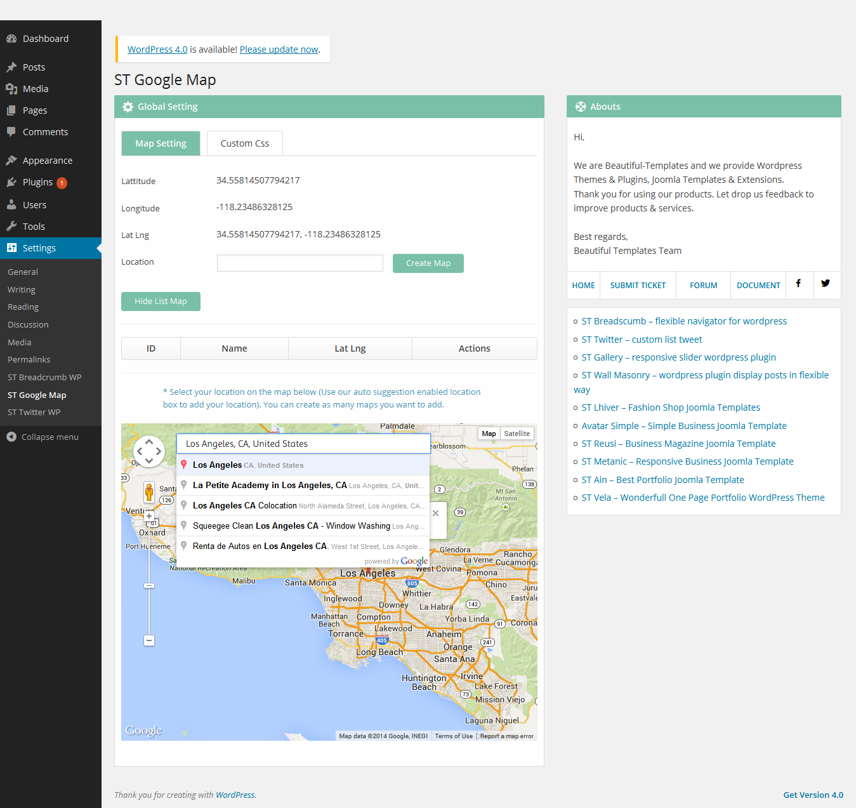Open the Facebook icon link
The image size is (856, 808).
coord(798,284)
